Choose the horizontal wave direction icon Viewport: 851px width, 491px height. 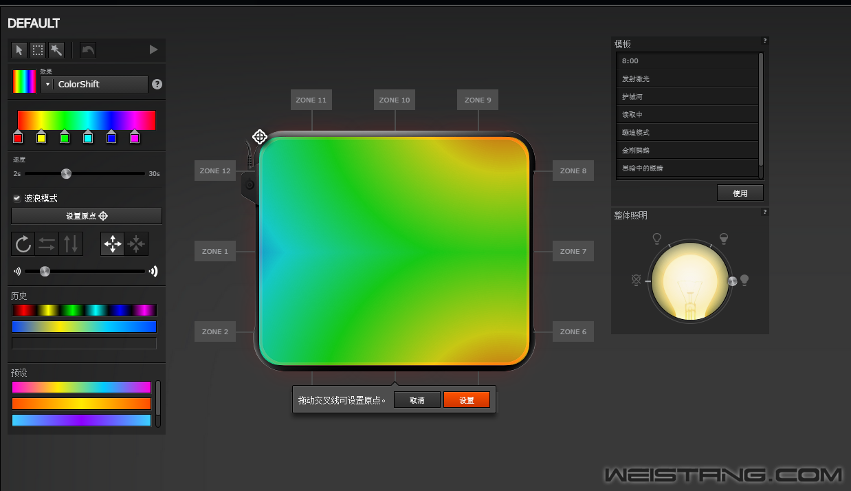[47, 244]
